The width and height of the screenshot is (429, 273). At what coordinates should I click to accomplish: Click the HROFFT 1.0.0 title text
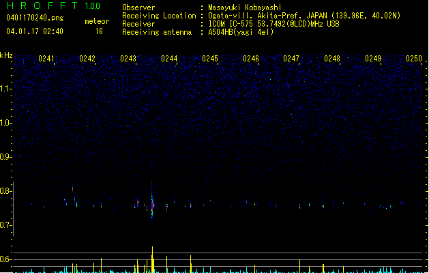click(54, 5)
